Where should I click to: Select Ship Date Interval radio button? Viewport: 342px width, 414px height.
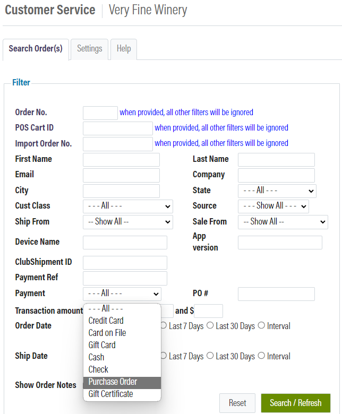coord(261,356)
